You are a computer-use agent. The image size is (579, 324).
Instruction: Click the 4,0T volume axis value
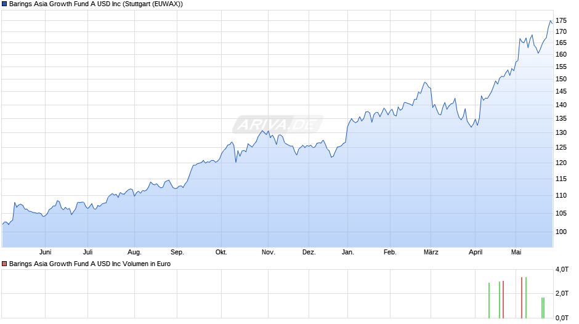click(x=562, y=270)
